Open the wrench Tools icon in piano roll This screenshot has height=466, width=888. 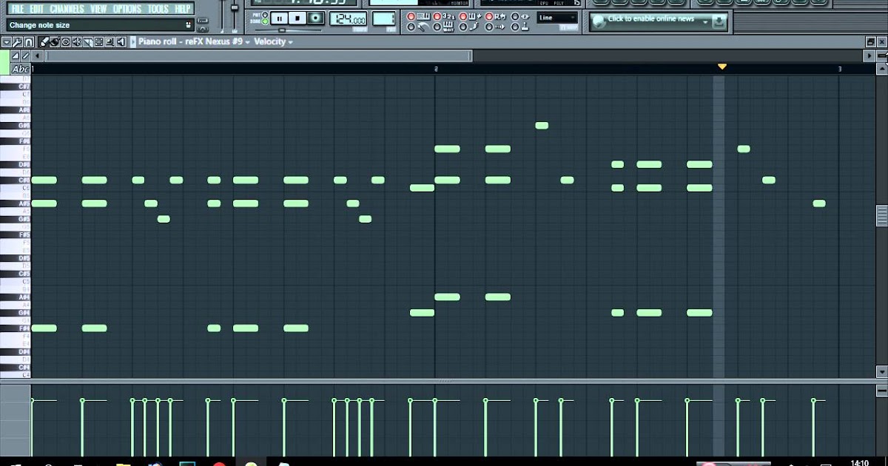pyautogui.click(x=18, y=42)
